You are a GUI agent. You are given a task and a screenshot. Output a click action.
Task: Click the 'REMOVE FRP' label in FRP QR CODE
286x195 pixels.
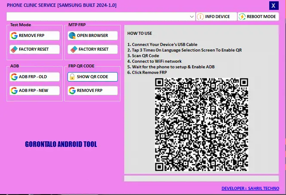pyautogui.click(x=89, y=91)
